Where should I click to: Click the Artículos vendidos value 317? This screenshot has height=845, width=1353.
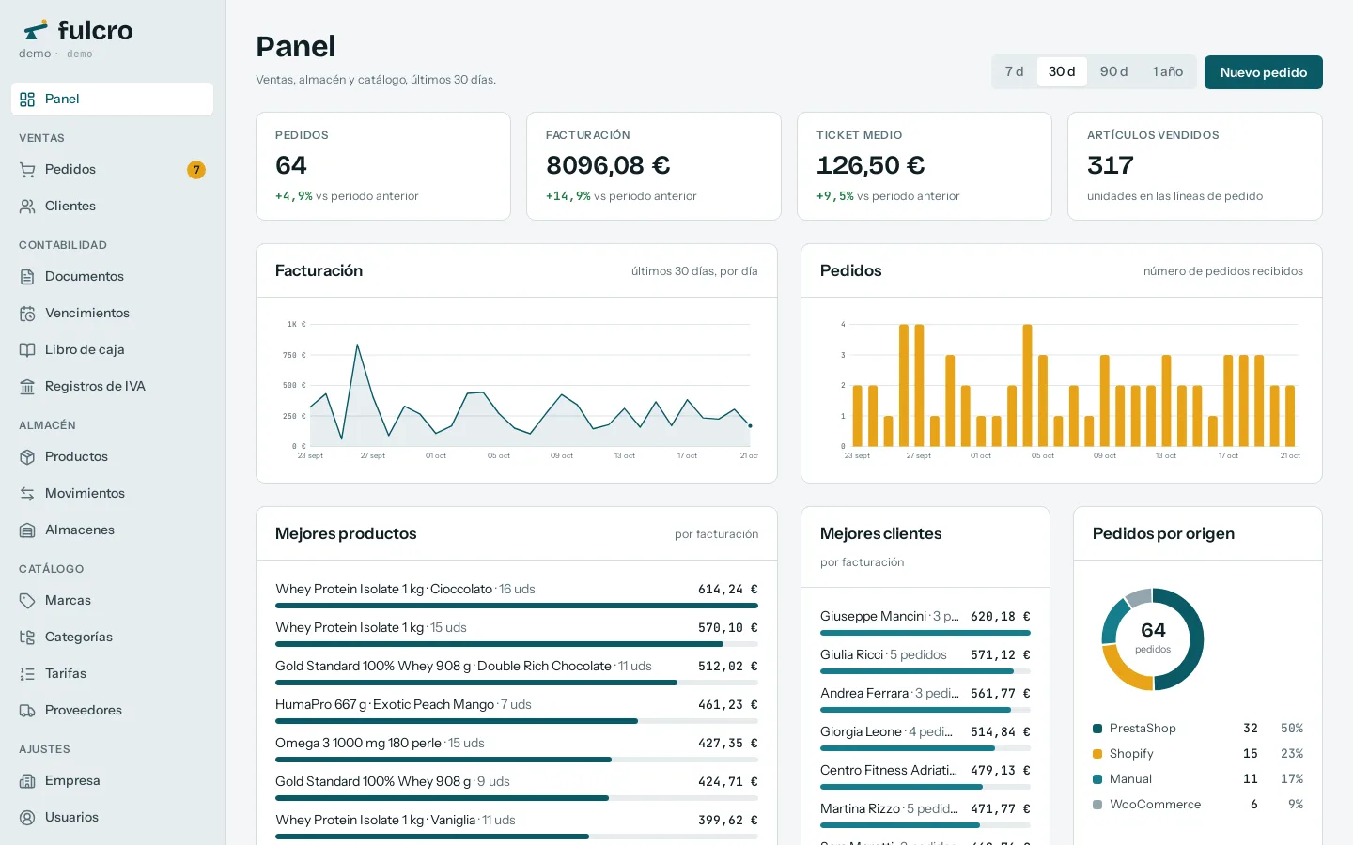click(x=1111, y=165)
